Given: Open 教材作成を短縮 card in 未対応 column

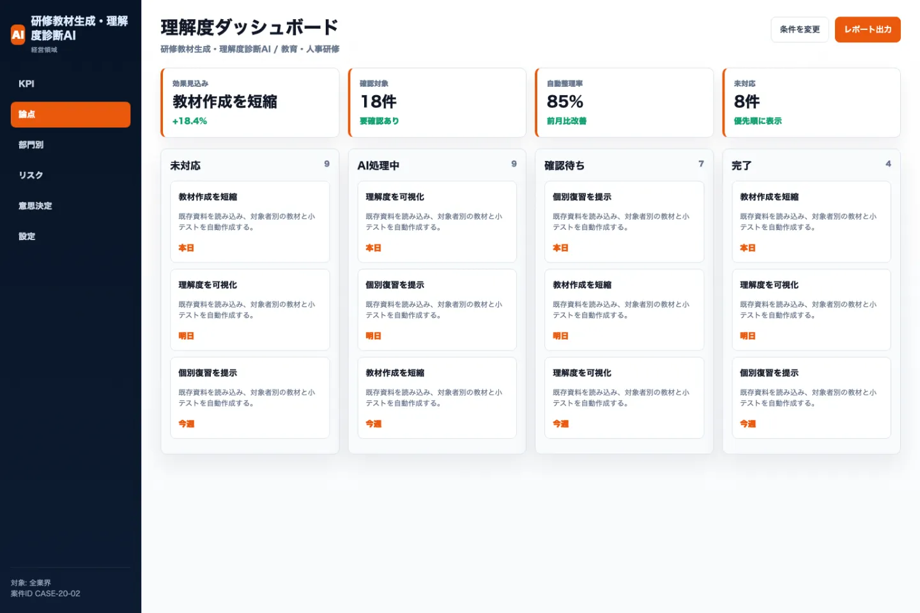Looking at the screenshot, I should point(250,222).
